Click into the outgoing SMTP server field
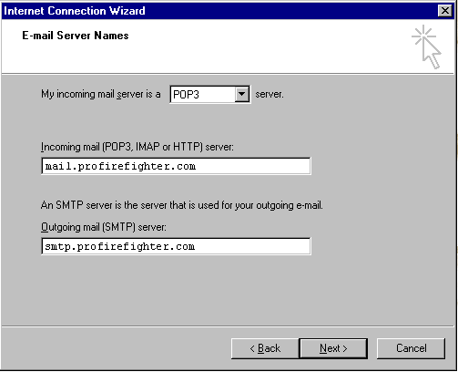This screenshot has width=458, height=372. point(176,246)
